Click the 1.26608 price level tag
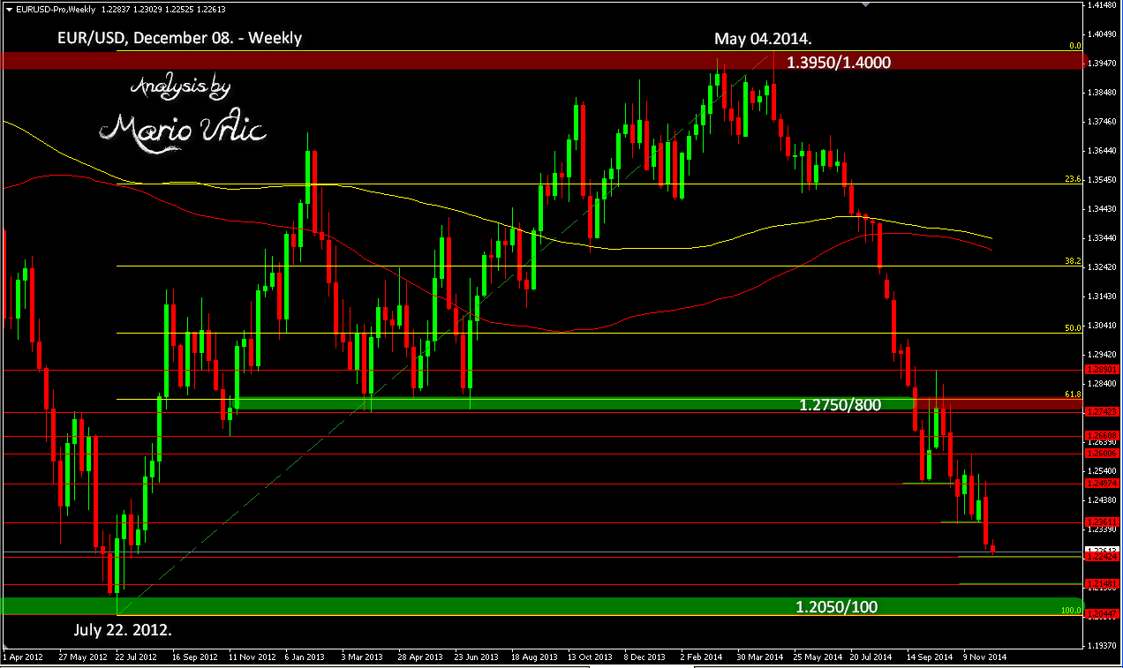Image resolution: width=1123 pixels, height=668 pixels. pos(1100,436)
